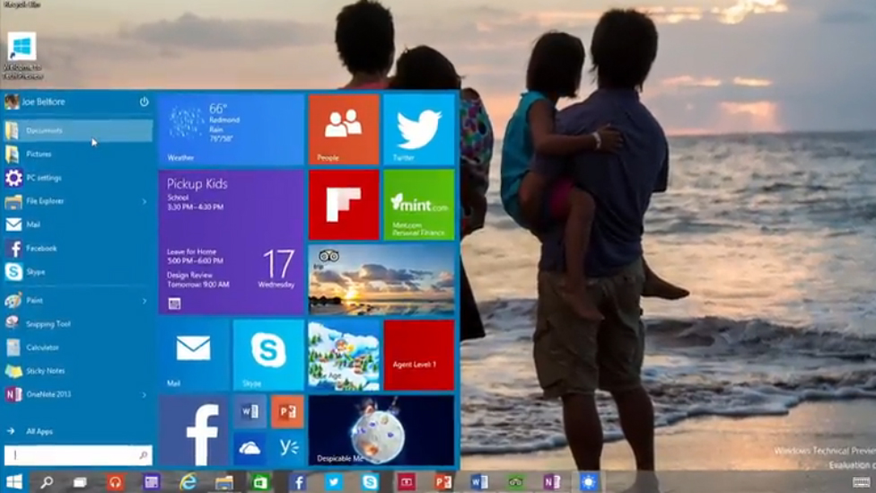The height and width of the screenshot is (493, 876).
Task: Open the small Yammer tile
Action: [x=288, y=449]
